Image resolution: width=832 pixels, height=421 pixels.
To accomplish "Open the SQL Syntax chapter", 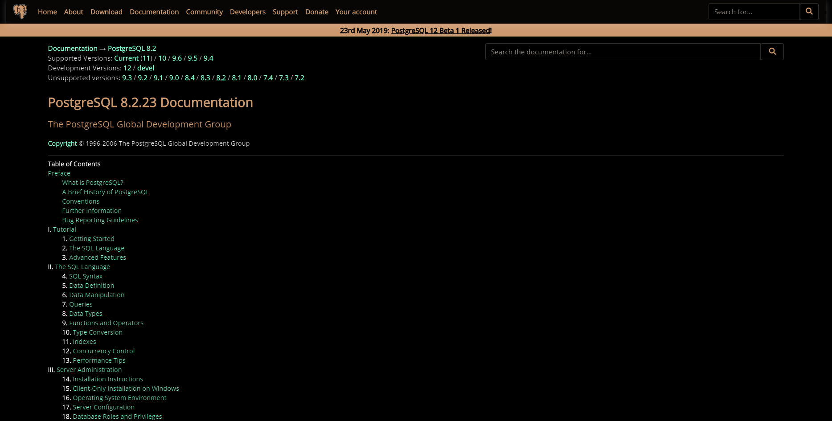I will coord(86,276).
